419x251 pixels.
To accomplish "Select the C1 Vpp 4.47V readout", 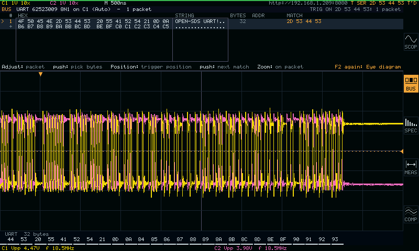I will tap(20, 248).
